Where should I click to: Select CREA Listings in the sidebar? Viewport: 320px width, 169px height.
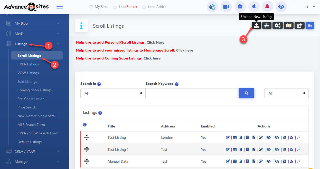[28, 64]
